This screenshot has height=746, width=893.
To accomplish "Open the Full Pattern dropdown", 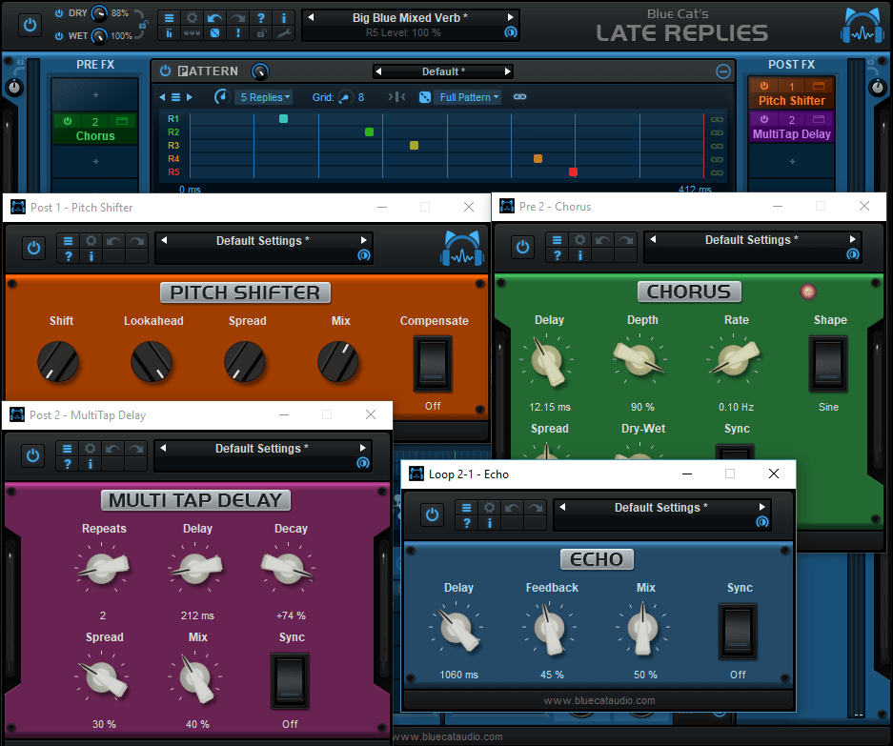I will (466, 97).
